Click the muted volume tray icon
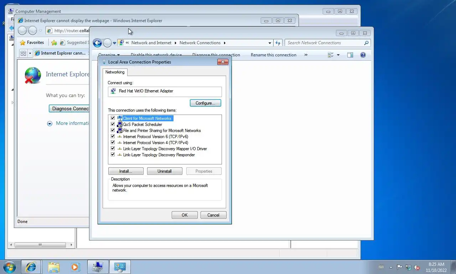Screen dimensions: 456x274 point(417,267)
